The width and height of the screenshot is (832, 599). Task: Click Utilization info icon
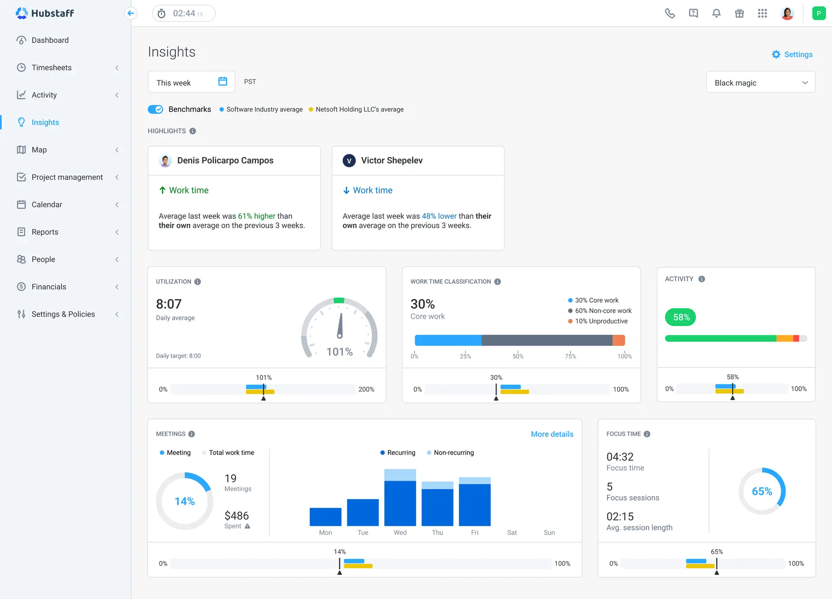click(x=198, y=281)
